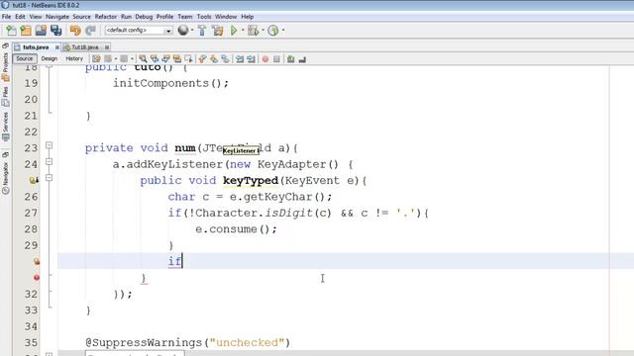Viewport: 634px width, 356px height.
Task: Open the Profile menu
Action: [165, 17]
